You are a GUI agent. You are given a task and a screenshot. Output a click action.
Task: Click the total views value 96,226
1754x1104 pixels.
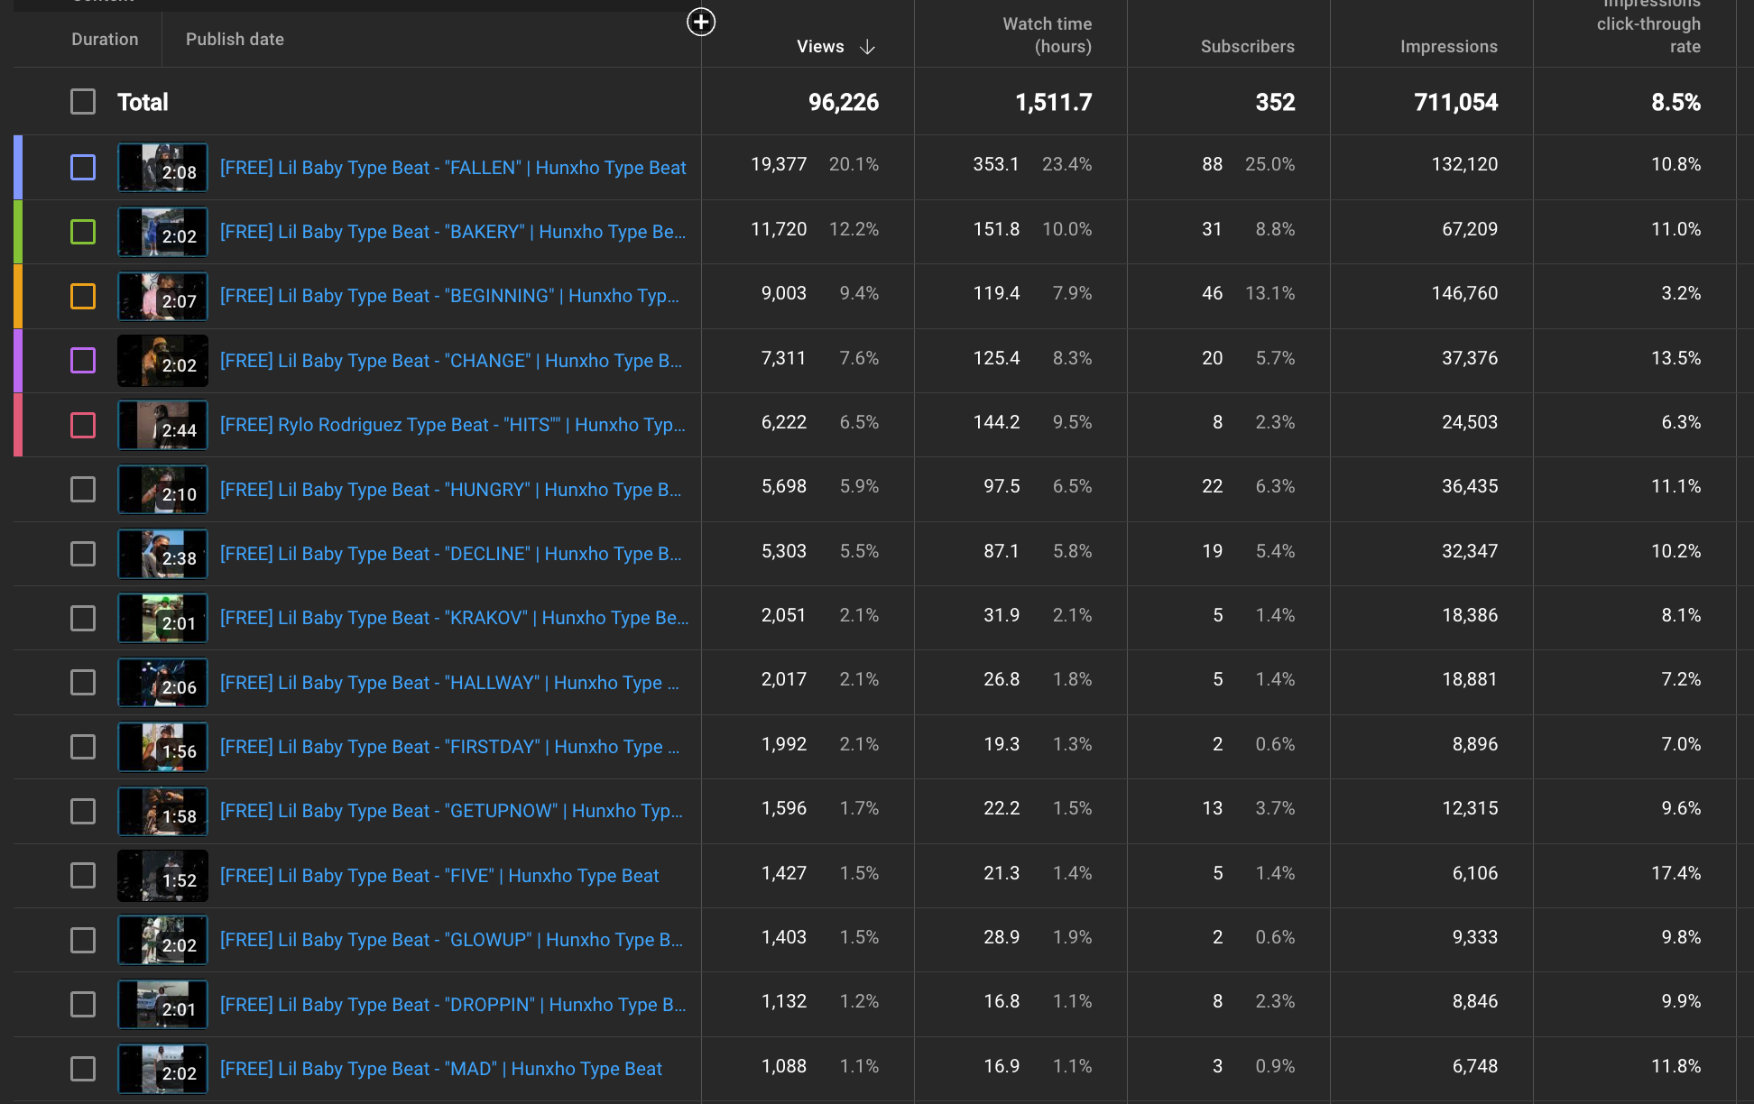point(844,102)
